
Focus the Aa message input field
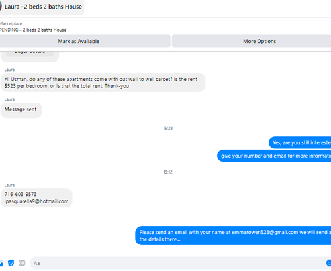[x=177, y=263]
